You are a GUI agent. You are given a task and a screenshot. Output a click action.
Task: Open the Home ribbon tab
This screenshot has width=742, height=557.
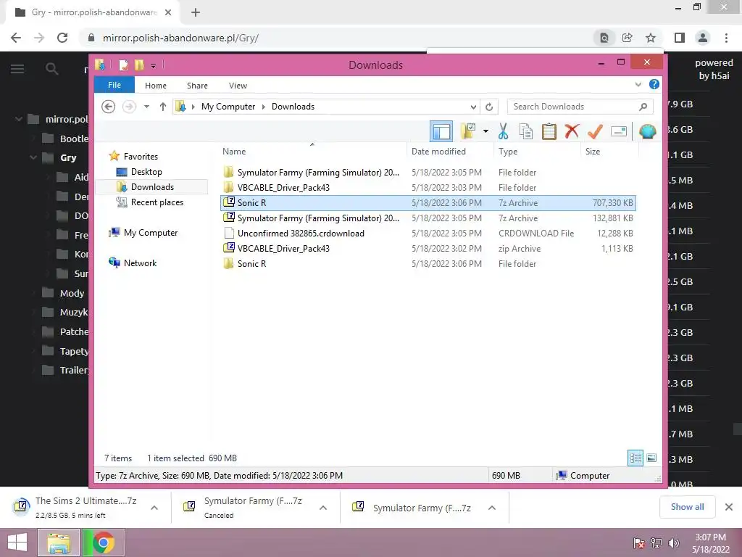point(156,86)
